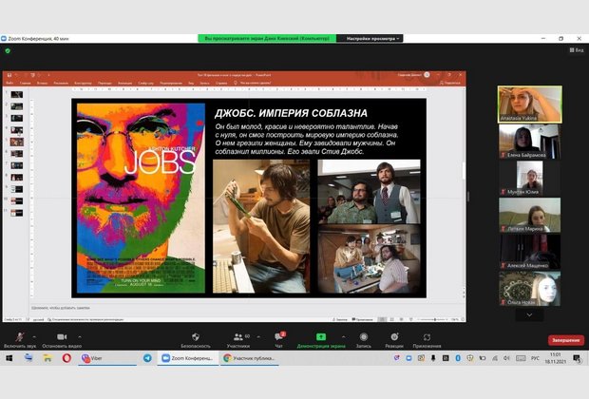This screenshot has width=589, height=399.
Task: Expand audio options arrow beside microphone
Action: 35,335
